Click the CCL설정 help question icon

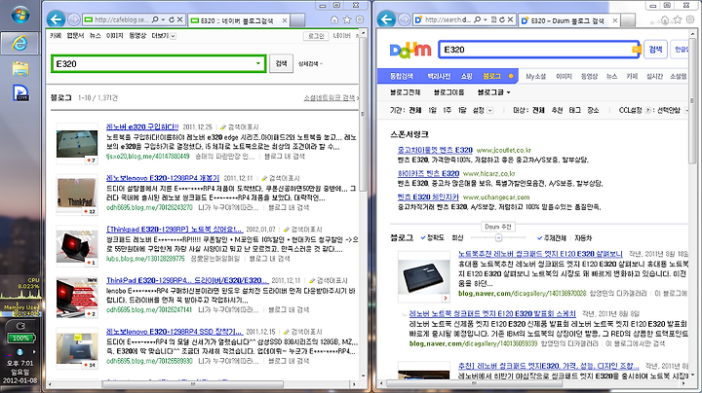pos(647,110)
